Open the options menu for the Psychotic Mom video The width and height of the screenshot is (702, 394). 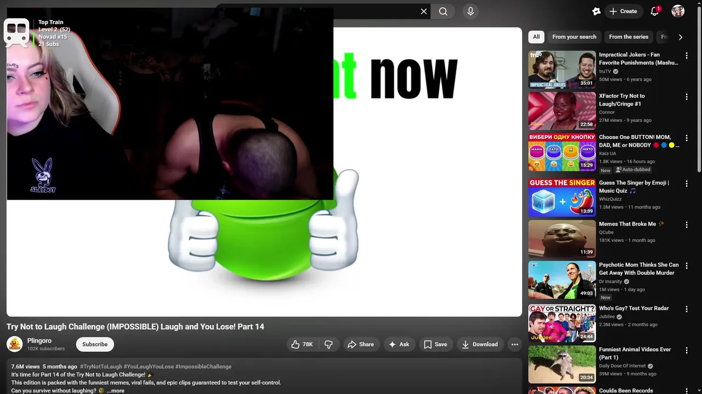pyautogui.click(x=686, y=266)
